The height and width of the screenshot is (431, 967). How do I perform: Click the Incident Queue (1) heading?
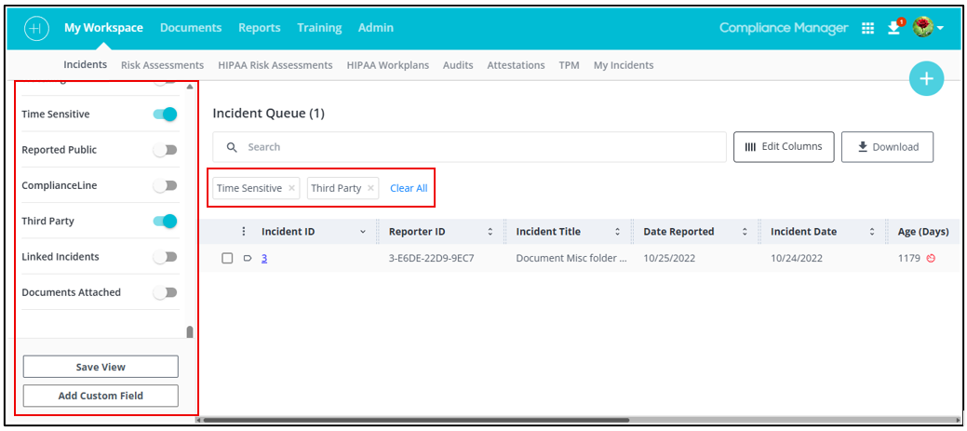click(x=268, y=114)
